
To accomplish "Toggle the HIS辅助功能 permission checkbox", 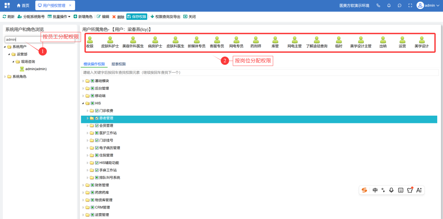I will tap(97, 163).
